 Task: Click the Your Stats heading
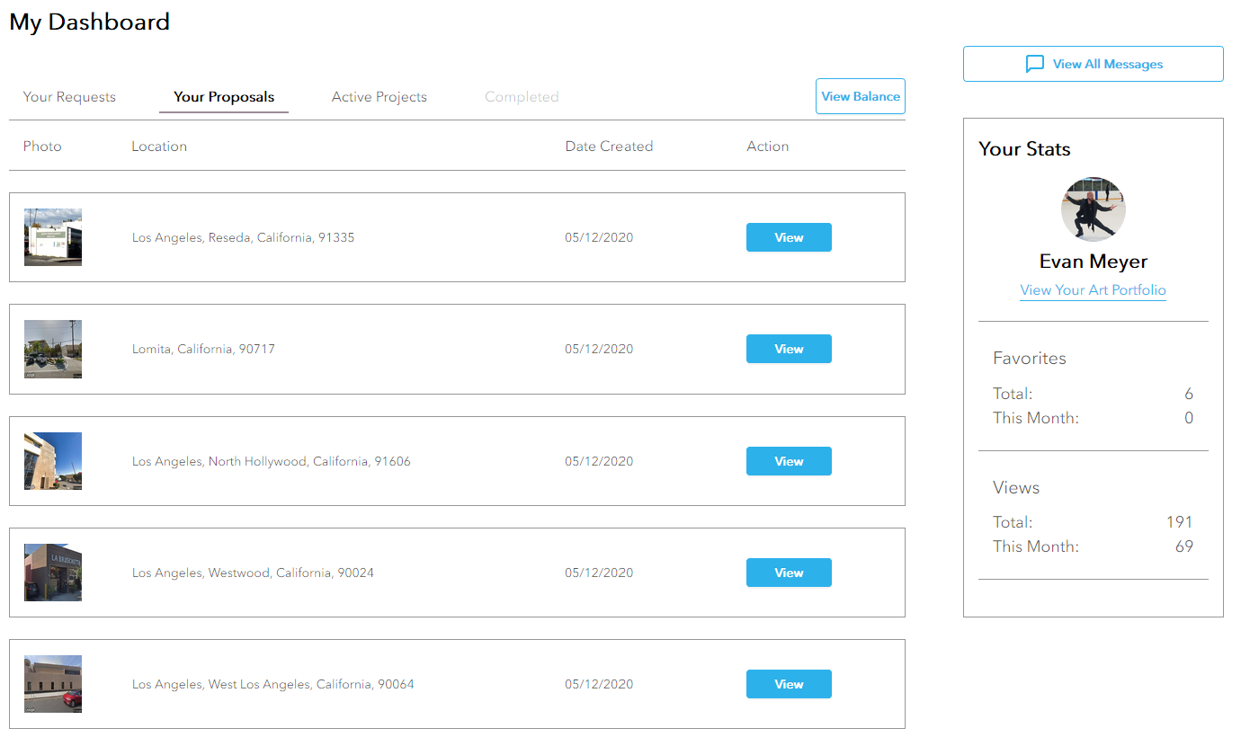(x=1024, y=149)
